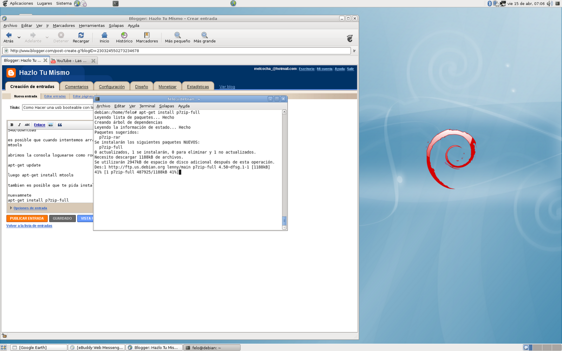Open the Monetizar tab in Blogger
The image size is (562, 351).
pos(168,87)
